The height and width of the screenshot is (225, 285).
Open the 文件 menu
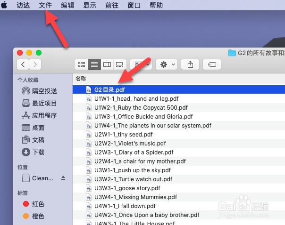pyautogui.click(x=45, y=5)
